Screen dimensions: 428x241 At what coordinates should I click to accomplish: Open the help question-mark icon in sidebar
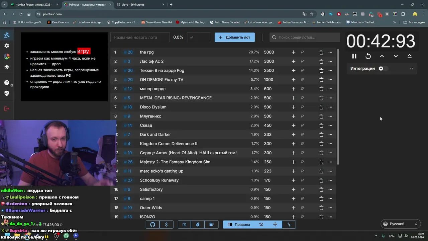7,83
